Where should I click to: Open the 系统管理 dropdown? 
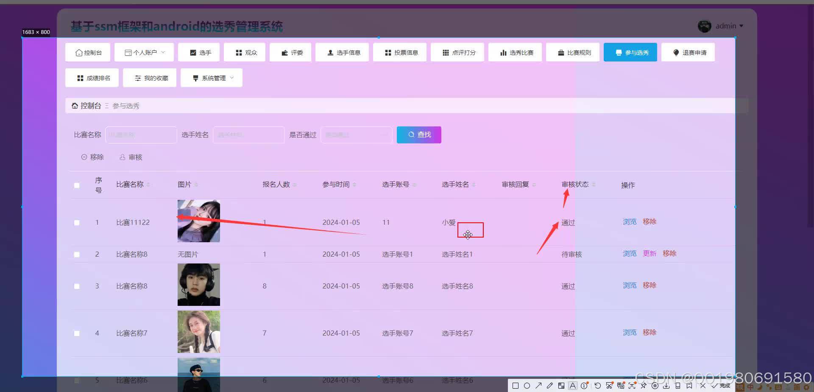click(211, 78)
